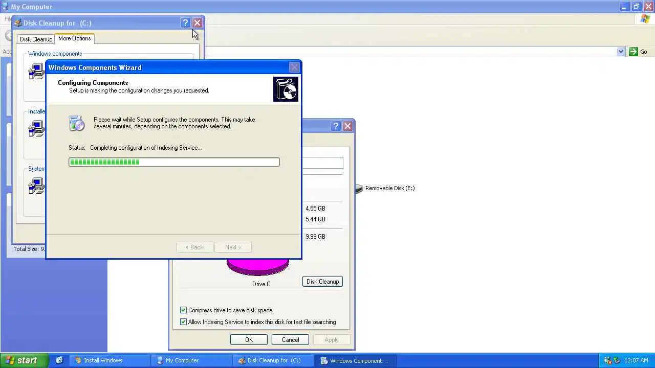Switch to My Computer taskbar button

[191, 360]
